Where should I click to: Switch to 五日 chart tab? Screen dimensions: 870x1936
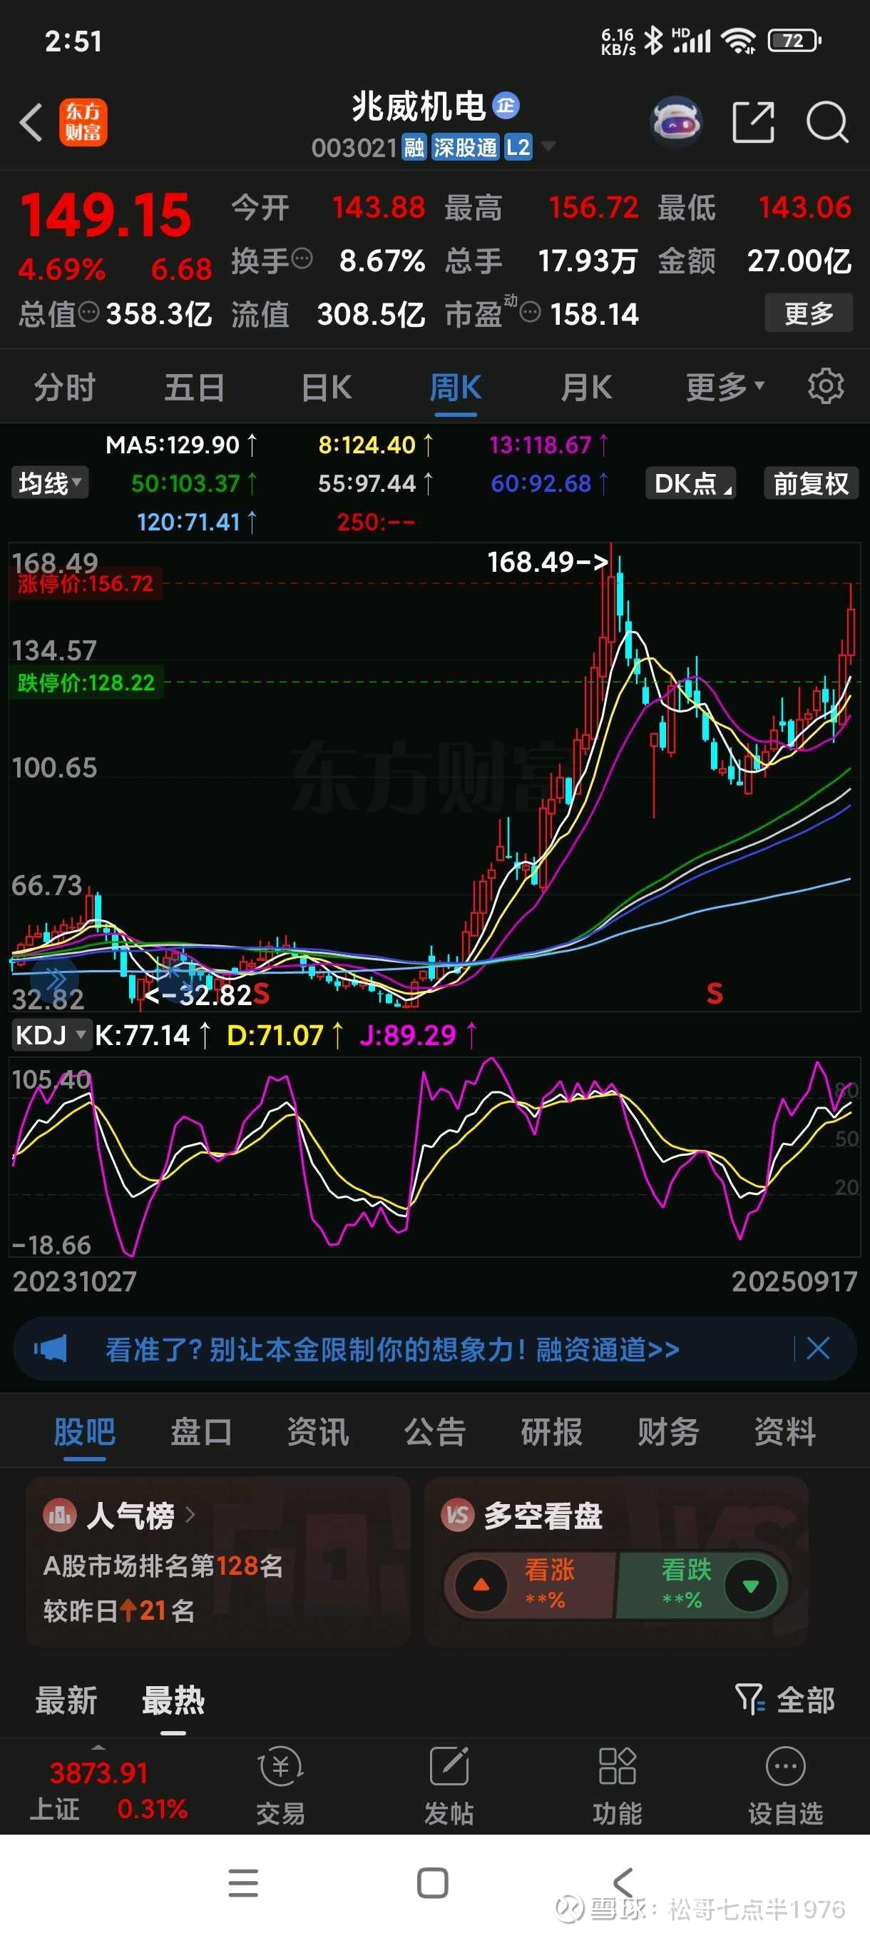(195, 388)
